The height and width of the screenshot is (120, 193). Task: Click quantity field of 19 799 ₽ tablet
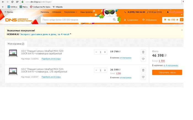[101, 52]
